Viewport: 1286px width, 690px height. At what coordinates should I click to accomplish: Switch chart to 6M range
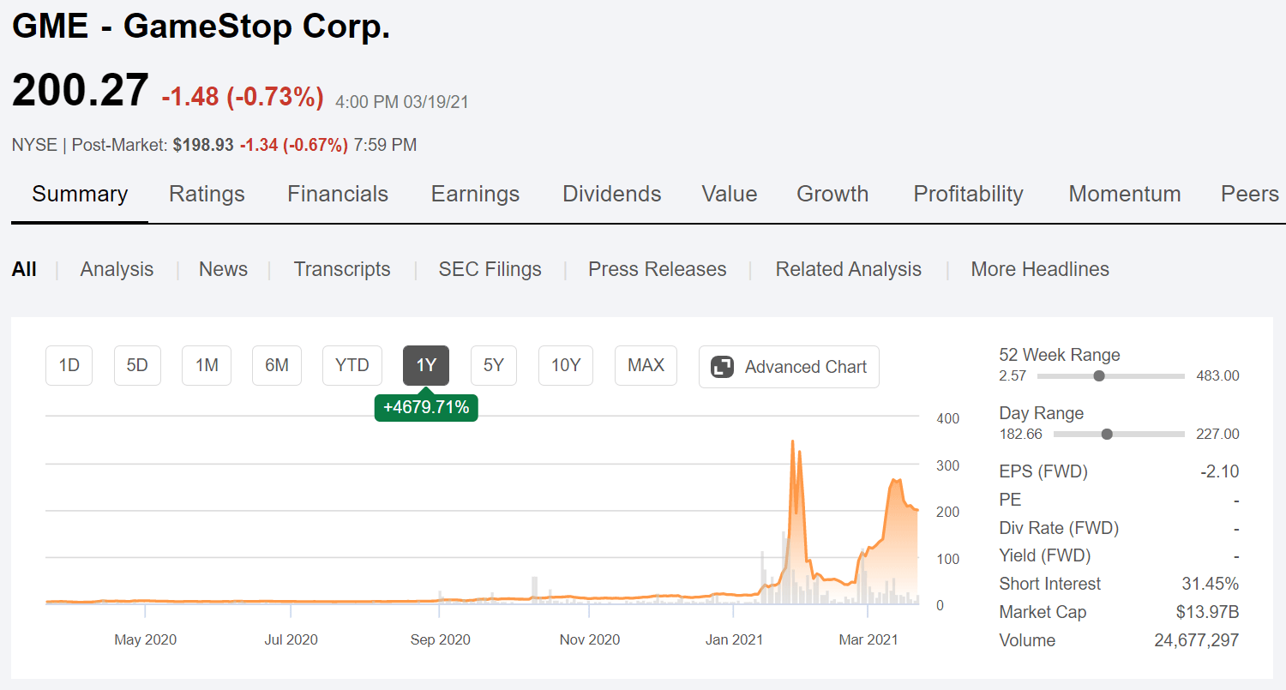[x=277, y=366]
